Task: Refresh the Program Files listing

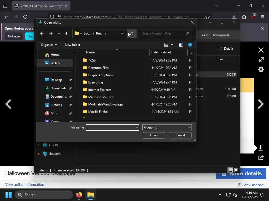Action: pyautogui.click(x=132, y=33)
